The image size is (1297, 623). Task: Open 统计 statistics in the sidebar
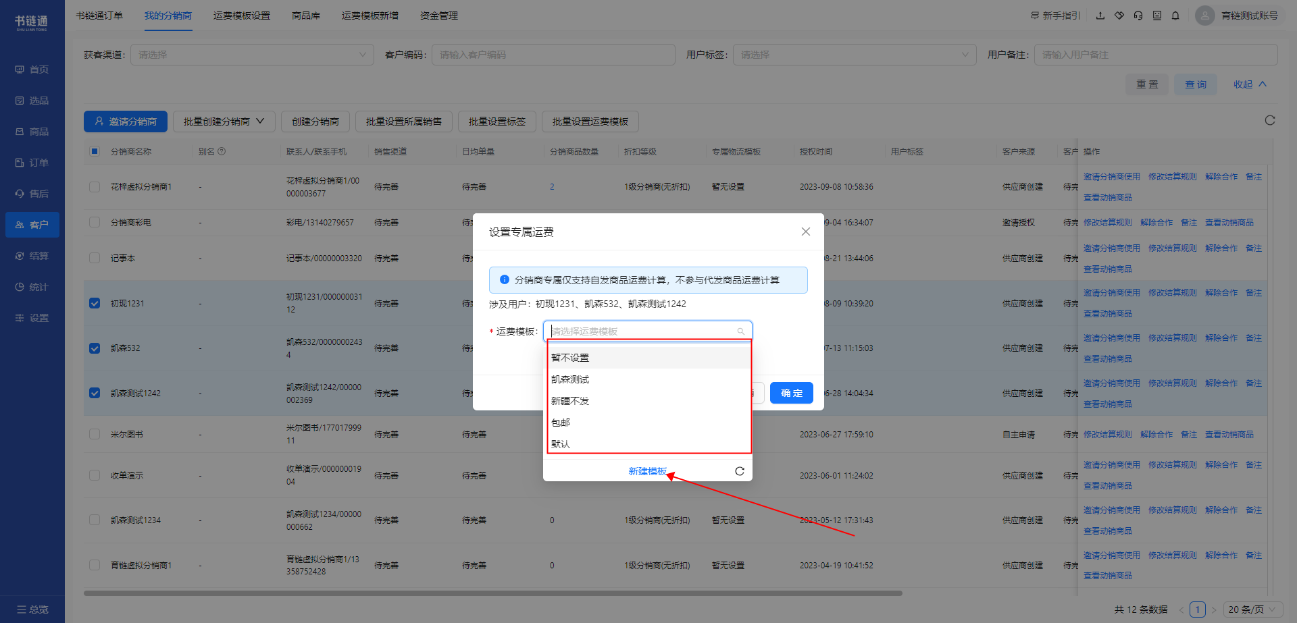pos(32,287)
